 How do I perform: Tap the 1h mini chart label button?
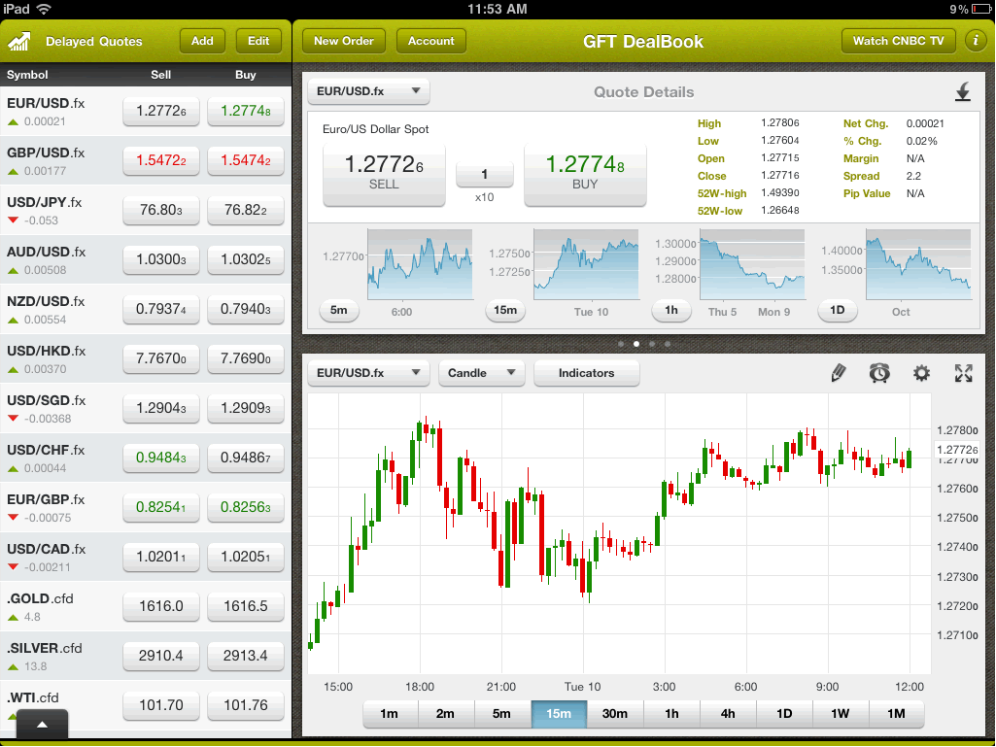671,310
